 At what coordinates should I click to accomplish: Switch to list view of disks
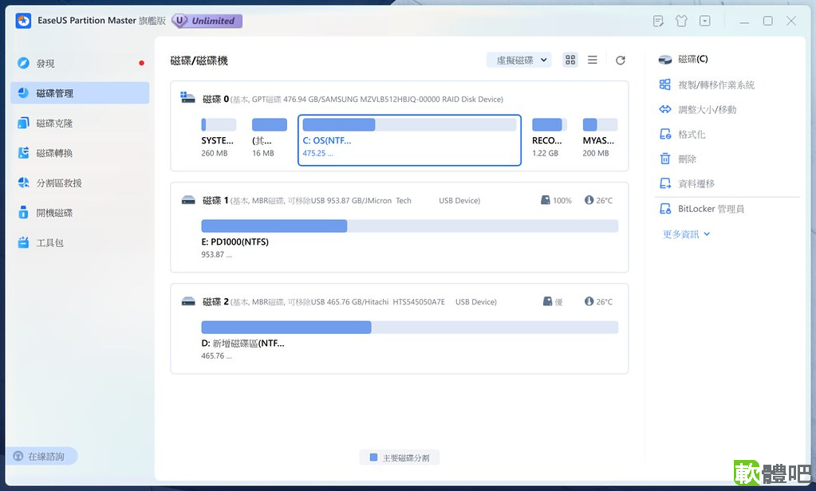click(592, 60)
